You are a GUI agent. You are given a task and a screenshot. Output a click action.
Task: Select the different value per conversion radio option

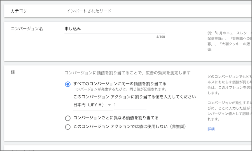click(67, 118)
